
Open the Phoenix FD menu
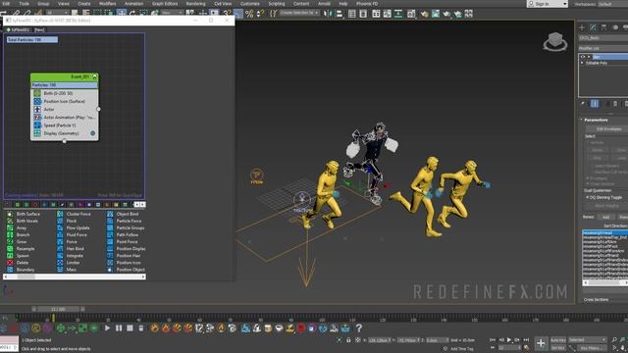(367, 4)
